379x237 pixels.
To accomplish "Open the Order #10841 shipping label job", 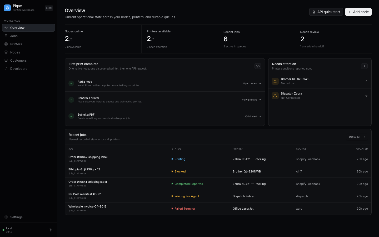I will point(218,184).
